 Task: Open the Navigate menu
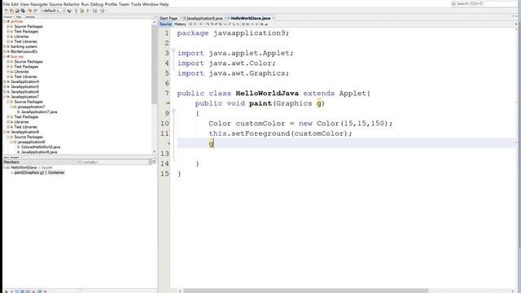point(39,4)
